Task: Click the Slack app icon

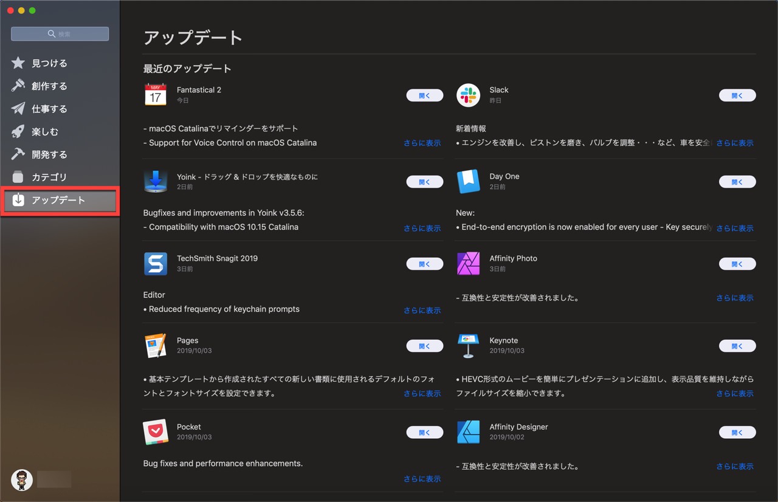Action: point(468,95)
